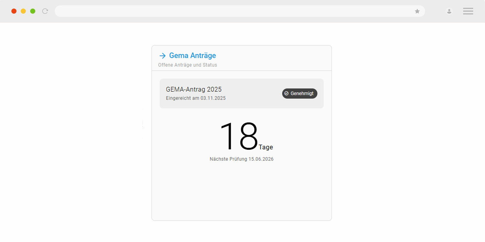
Task: Bookmark page with the star icon
Action: coord(417,11)
